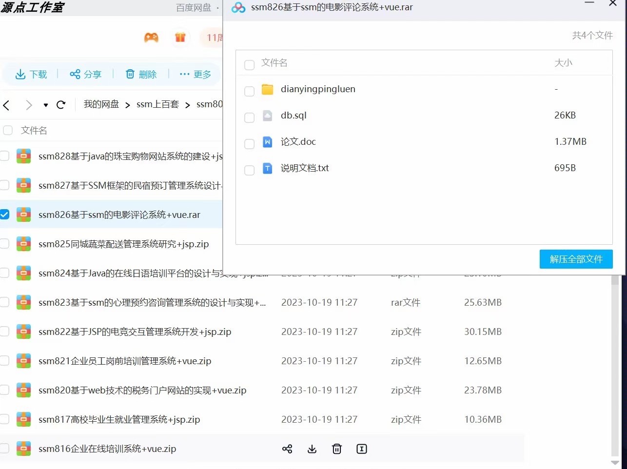Viewport: 627px width, 469px height.
Task: Open the navigation history dropdown arrow
Action: 45,105
